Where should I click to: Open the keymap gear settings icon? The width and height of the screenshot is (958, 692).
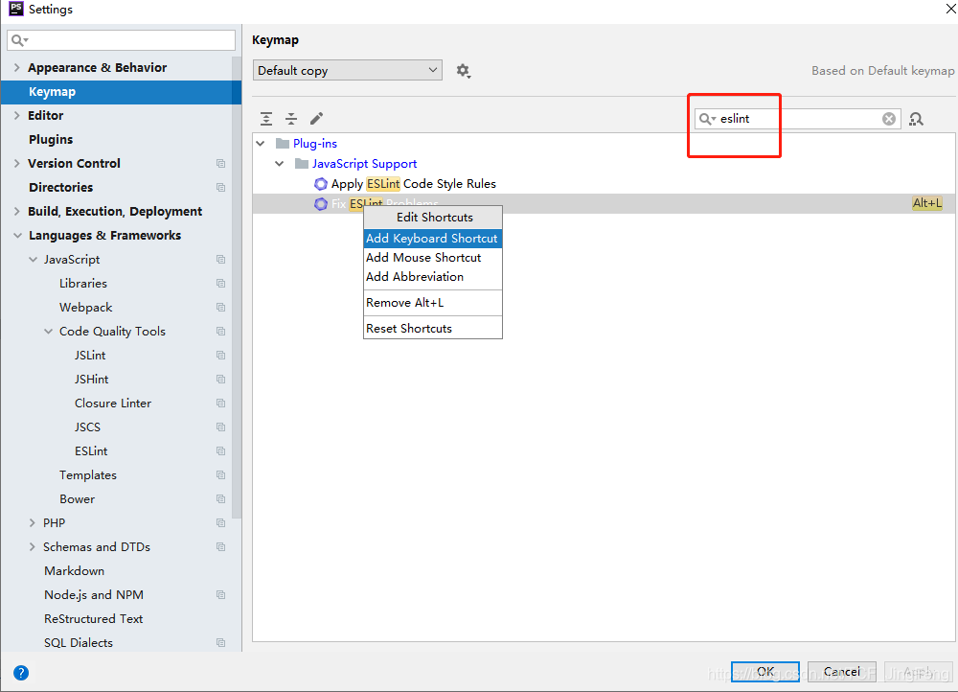(x=464, y=70)
